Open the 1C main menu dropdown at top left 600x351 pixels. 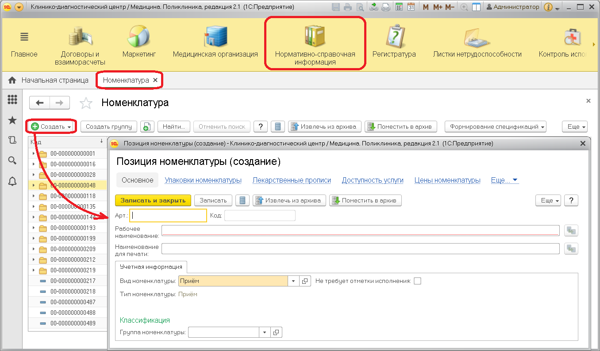tap(19, 7)
